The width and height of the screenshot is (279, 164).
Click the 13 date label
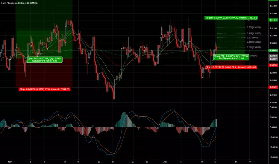click(x=65, y=162)
